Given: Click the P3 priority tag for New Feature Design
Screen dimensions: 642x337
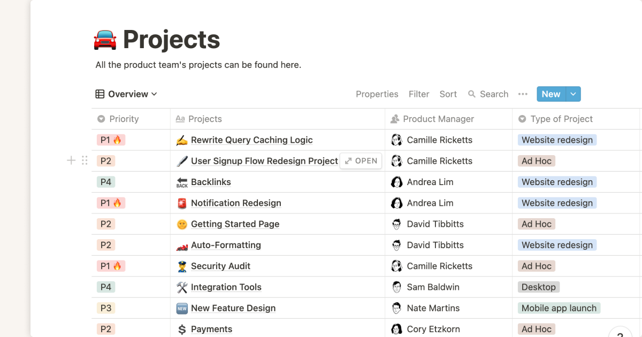Looking at the screenshot, I should click(x=106, y=308).
